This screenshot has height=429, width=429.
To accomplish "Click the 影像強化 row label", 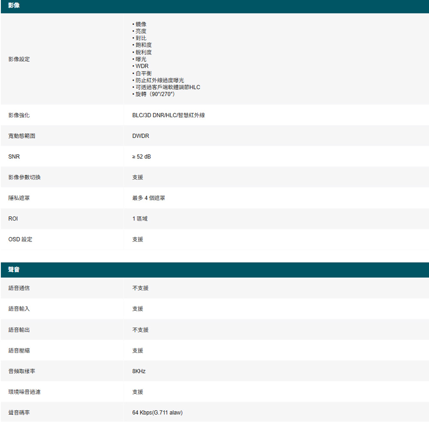I will [19, 115].
